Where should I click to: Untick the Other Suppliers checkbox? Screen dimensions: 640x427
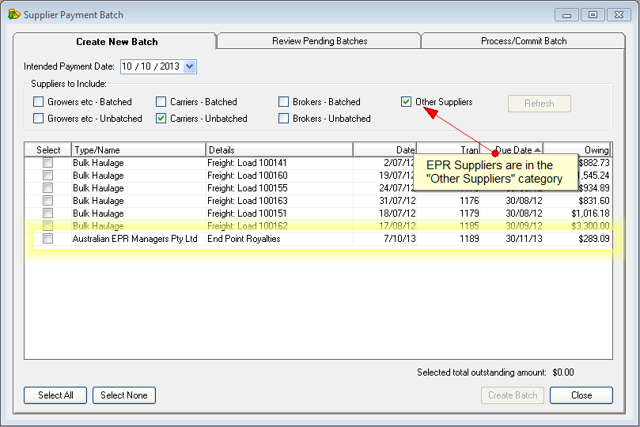tap(407, 102)
